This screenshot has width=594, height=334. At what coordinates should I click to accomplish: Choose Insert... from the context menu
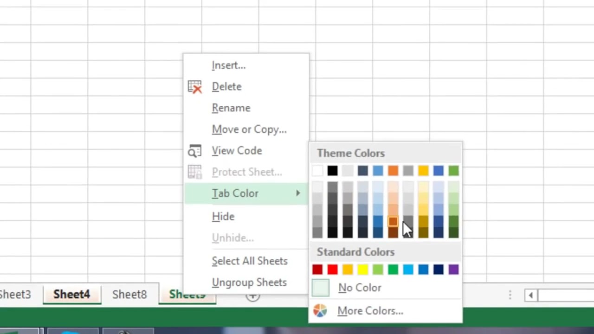coord(229,65)
